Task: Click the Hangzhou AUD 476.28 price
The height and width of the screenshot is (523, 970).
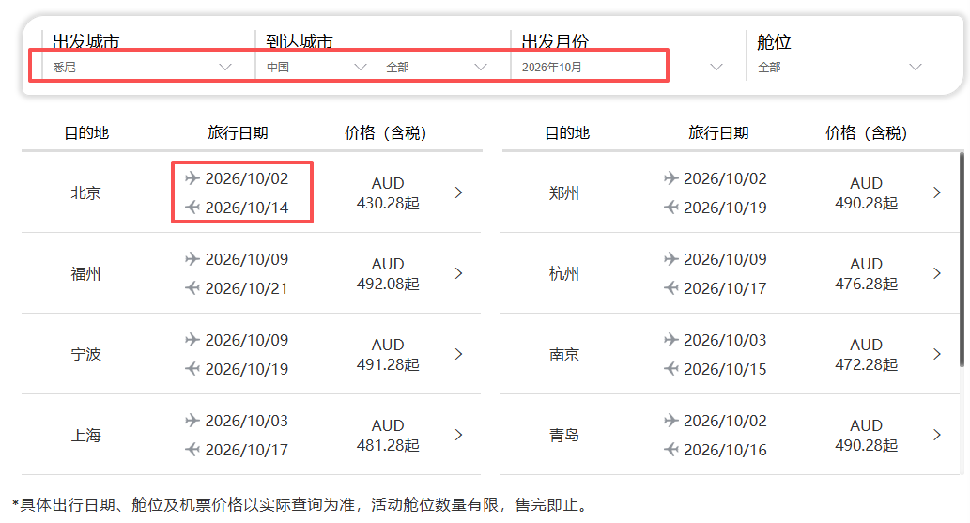Action: coord(866,273)
